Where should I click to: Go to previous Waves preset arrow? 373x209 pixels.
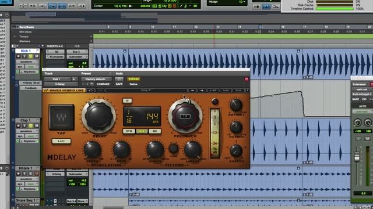coord(192,91)
